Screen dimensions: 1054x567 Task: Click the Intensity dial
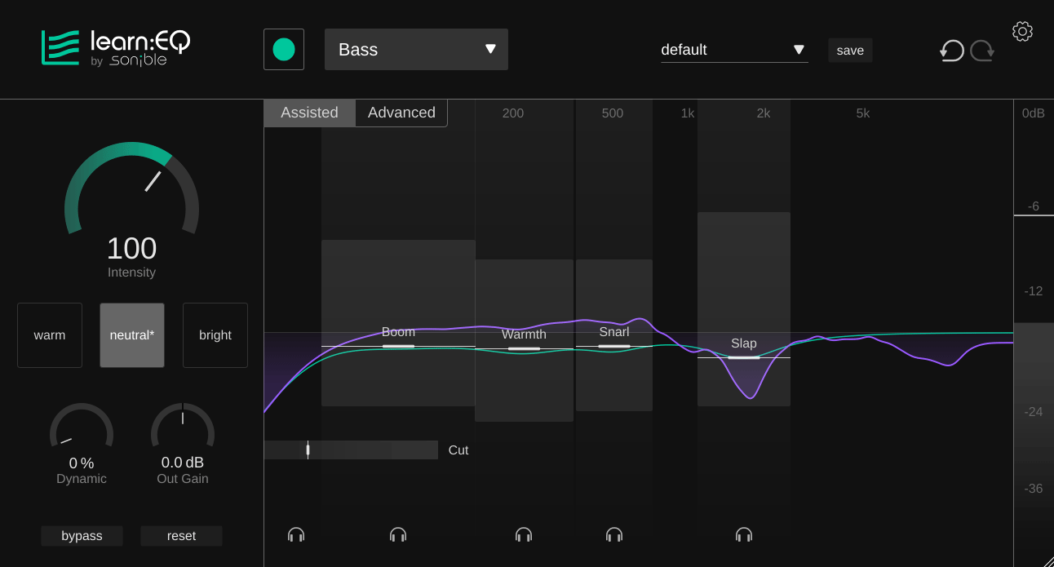[132, 188]
